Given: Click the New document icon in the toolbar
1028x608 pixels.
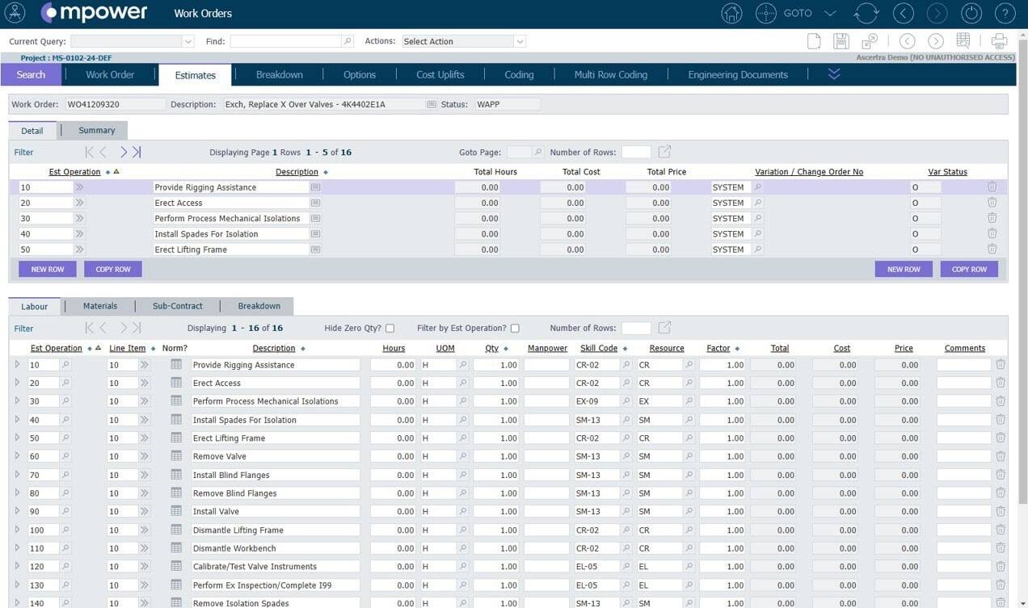Looking at the screenshot, I should coord(815,41).
